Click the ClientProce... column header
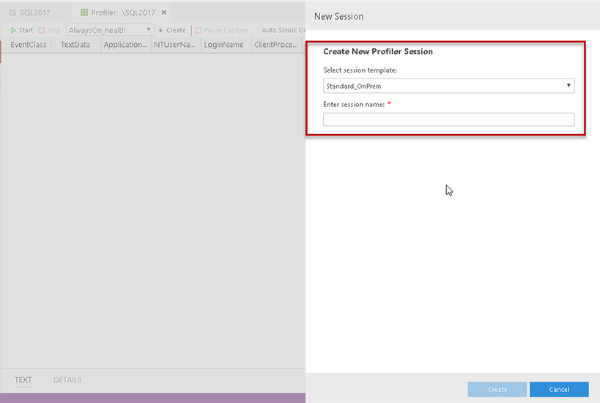Screen dimensions: 600x403 tap(276, 45)
